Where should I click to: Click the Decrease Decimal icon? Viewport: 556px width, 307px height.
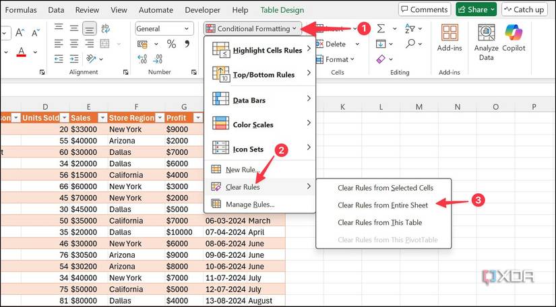coord(158,59)
